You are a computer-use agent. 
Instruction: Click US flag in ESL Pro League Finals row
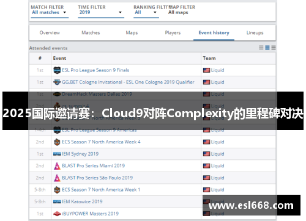click(206, 70)
